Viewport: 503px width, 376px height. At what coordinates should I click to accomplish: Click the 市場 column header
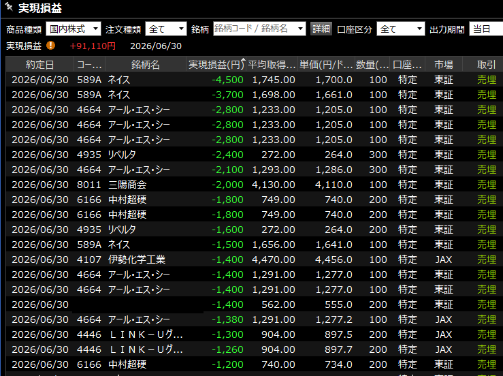tap(444, 65)
